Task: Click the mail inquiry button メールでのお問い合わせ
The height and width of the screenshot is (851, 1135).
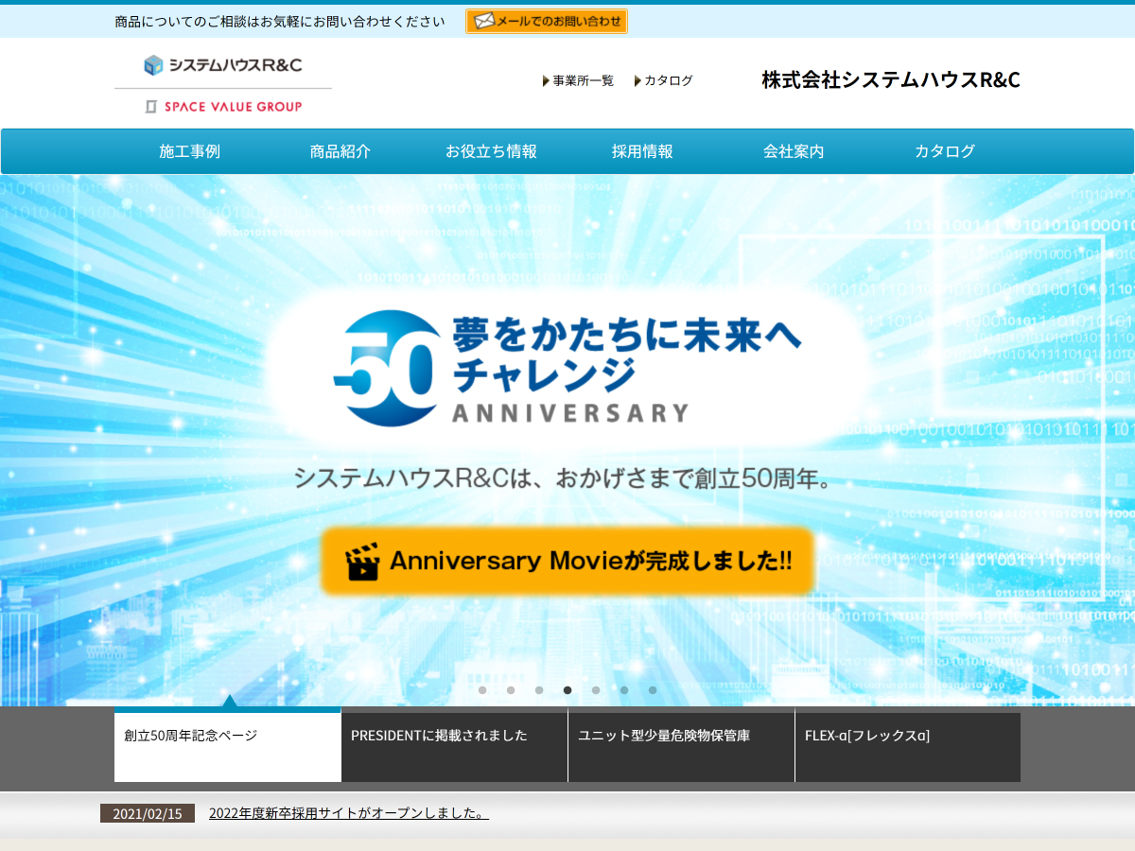Action: (546, 21)
